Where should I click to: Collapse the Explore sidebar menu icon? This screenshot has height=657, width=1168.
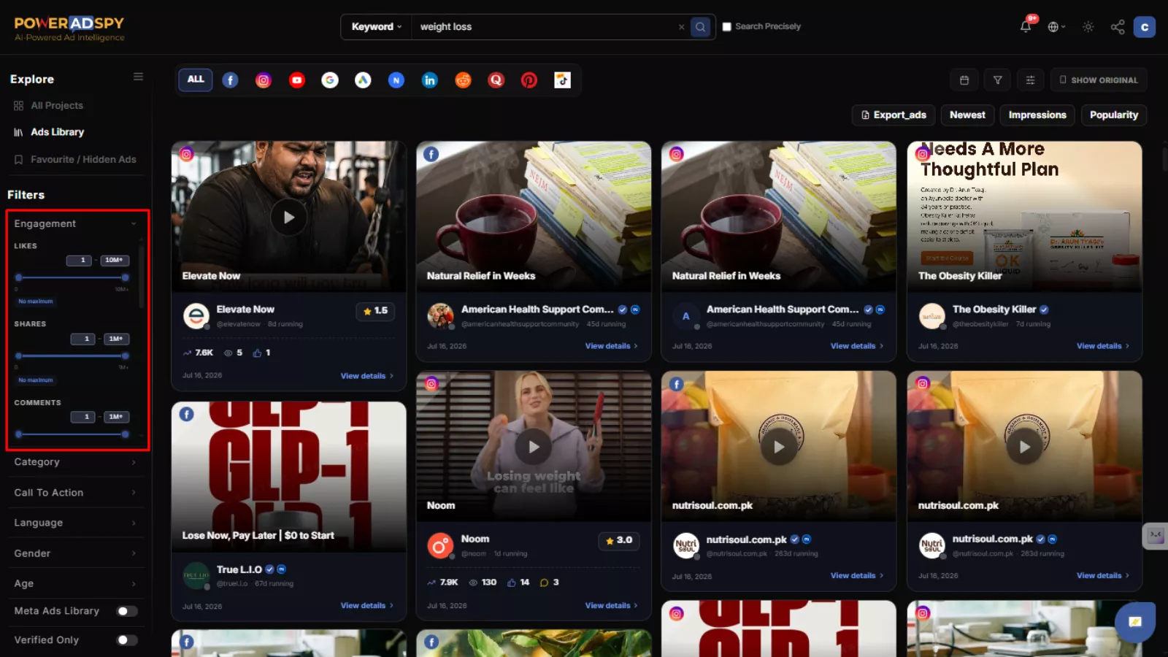pos(138,77)
